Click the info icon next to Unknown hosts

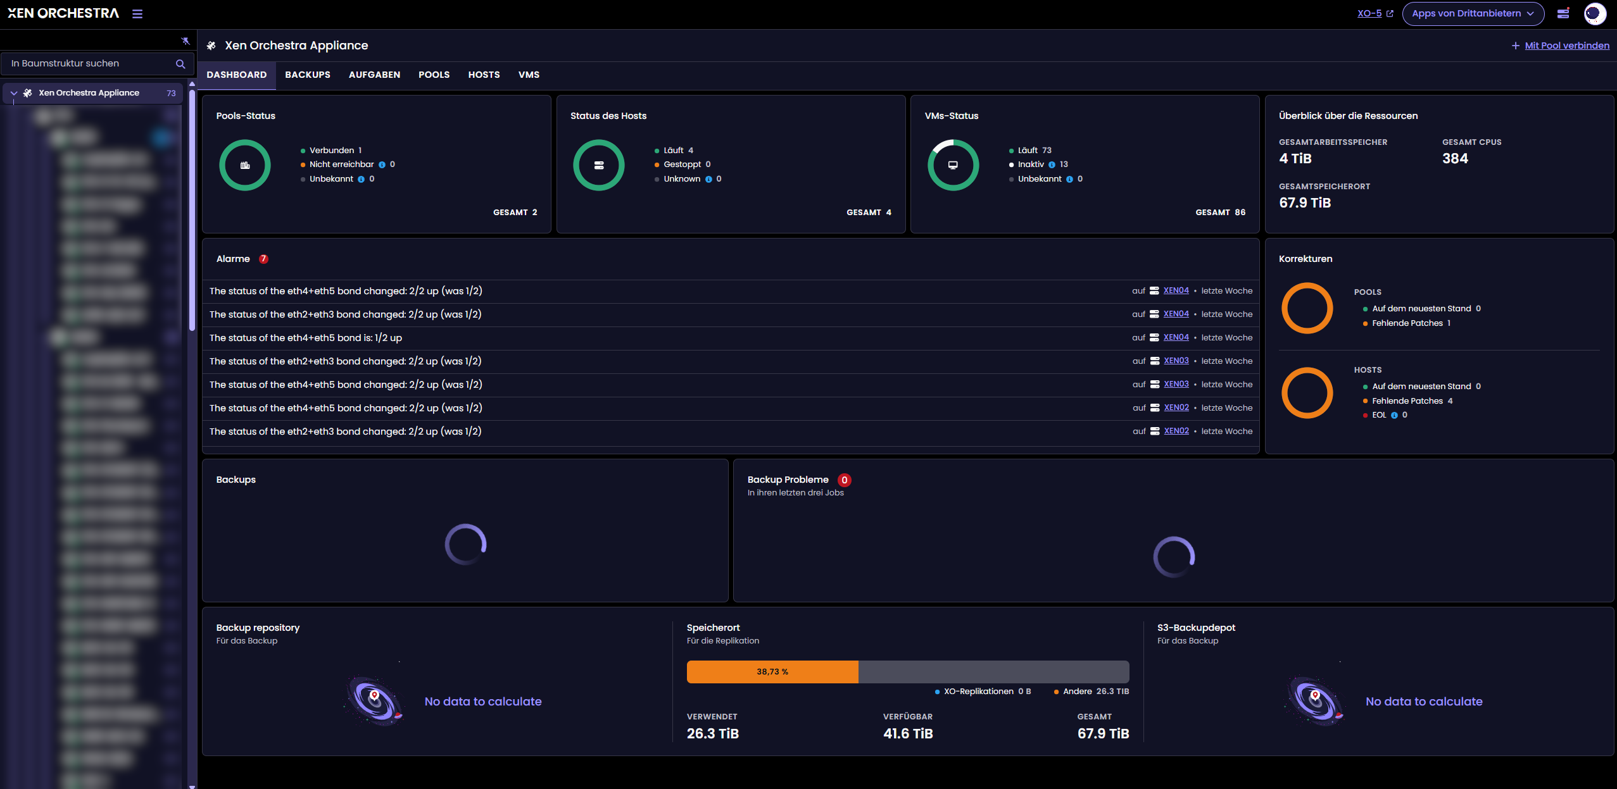708,179
